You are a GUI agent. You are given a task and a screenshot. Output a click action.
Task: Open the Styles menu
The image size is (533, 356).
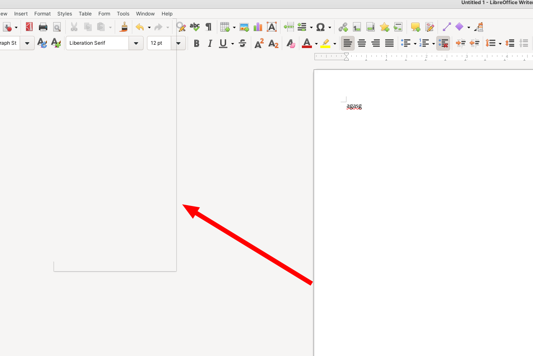pos(65,14)
